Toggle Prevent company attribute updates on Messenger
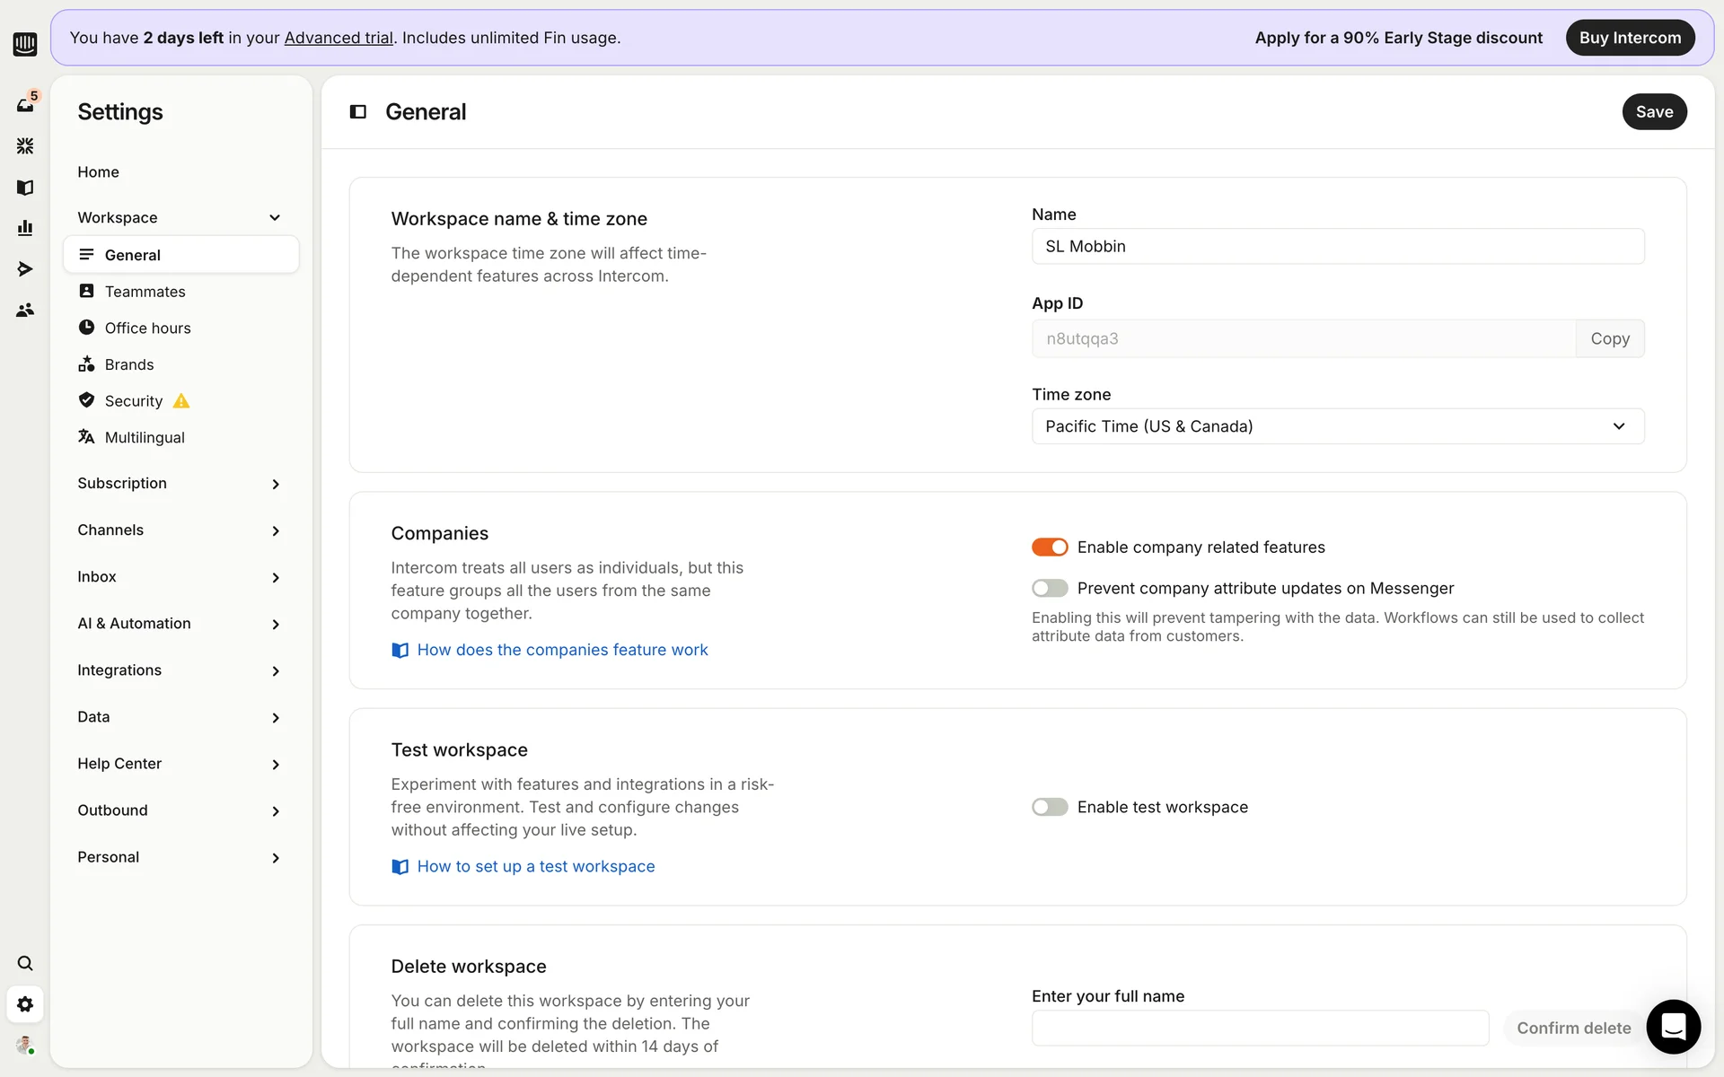Screen dimensions: 1724x1077 (x=1049, y=589)
